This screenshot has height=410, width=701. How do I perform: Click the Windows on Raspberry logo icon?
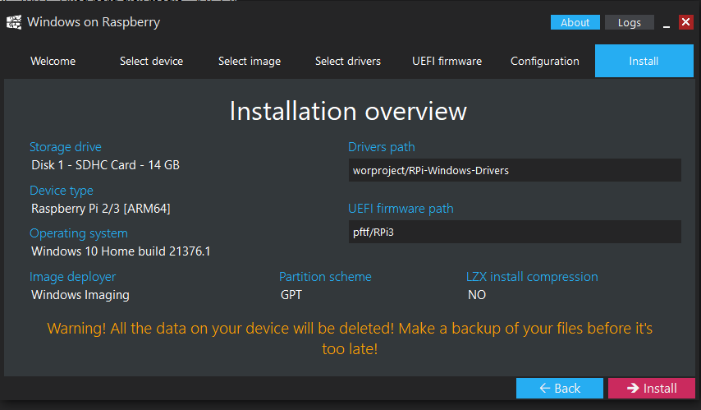(13, 22)
